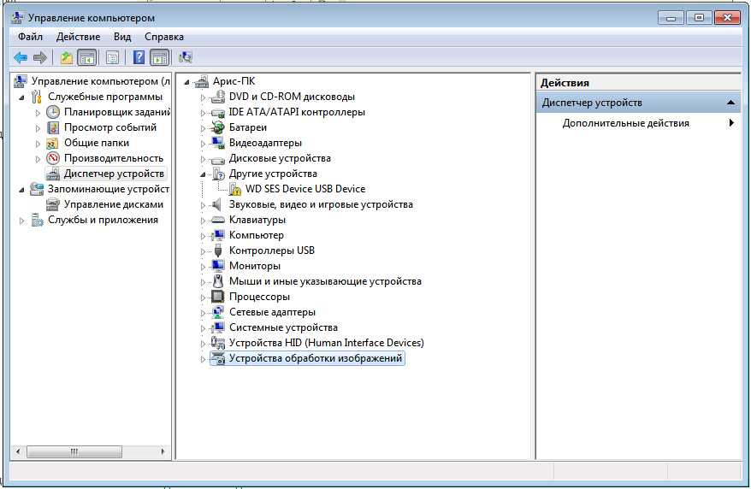Click the IDE ATA/ATAPI контроллеры icon
The image size is (751, 489).
point(218,113)
